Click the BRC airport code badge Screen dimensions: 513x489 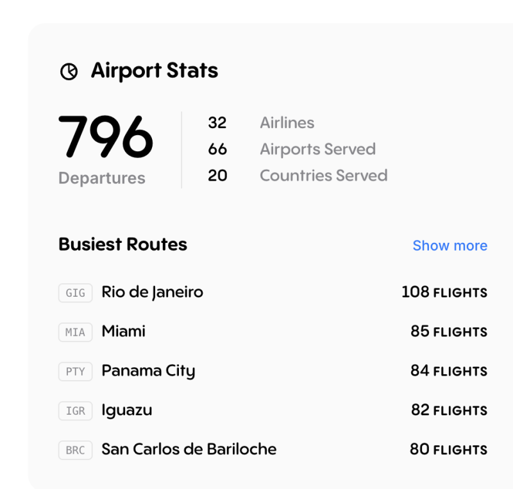[x=75, y=450]
